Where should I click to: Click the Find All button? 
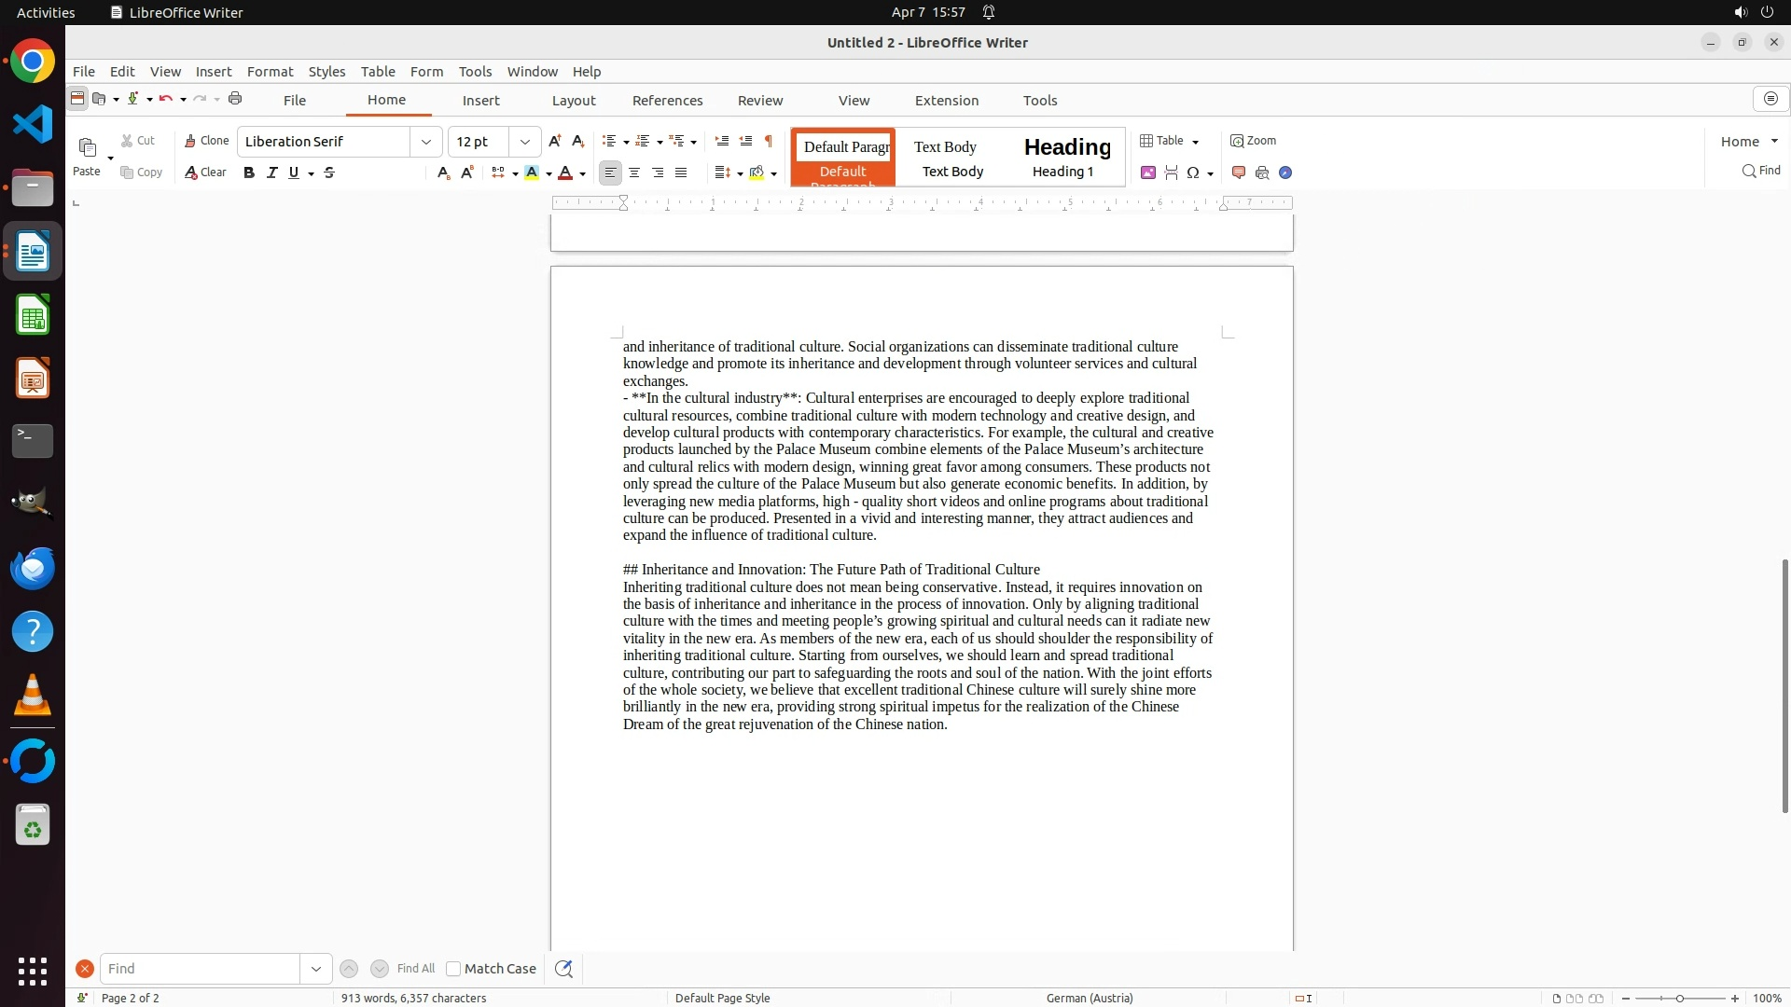click(415, 969)
